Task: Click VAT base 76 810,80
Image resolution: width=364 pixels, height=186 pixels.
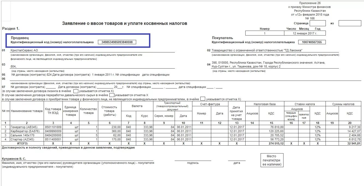Action: [276, 127]
